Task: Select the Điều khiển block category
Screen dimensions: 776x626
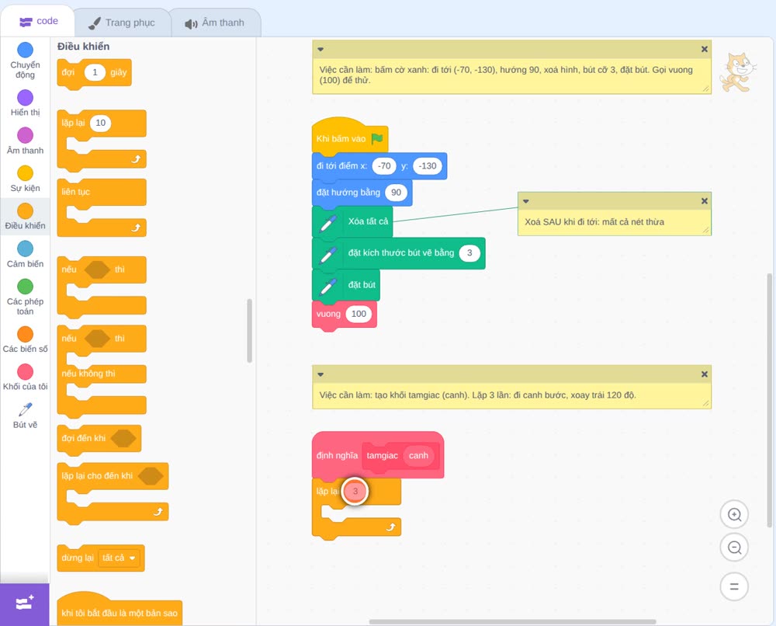Action: click(26, 217)
